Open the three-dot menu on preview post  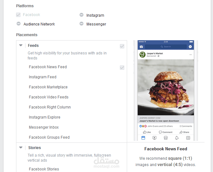click(x=191, y=55)
